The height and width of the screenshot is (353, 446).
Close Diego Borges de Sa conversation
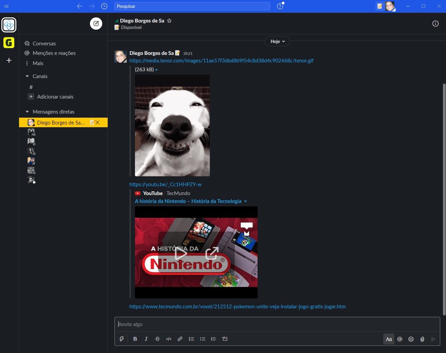(98, 122)
